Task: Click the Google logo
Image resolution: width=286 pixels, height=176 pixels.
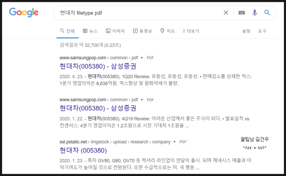Action: coord(24,13)
